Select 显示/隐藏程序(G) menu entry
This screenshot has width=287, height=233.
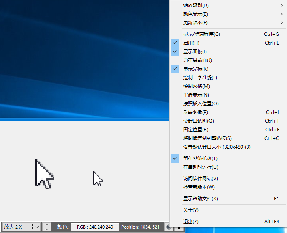click(228, 34)
